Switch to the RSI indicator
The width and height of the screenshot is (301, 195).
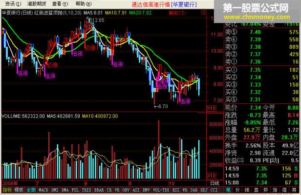tap(175, 190)
